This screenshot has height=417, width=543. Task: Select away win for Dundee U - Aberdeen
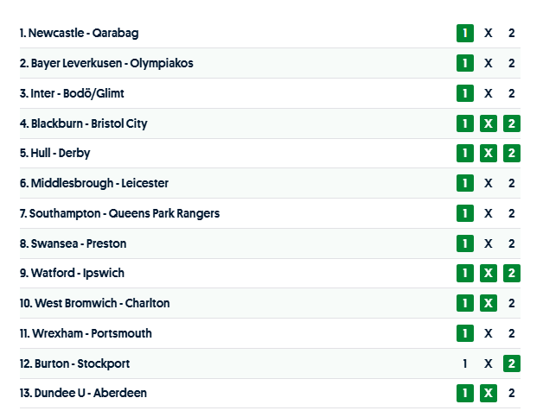coord(512,393)
